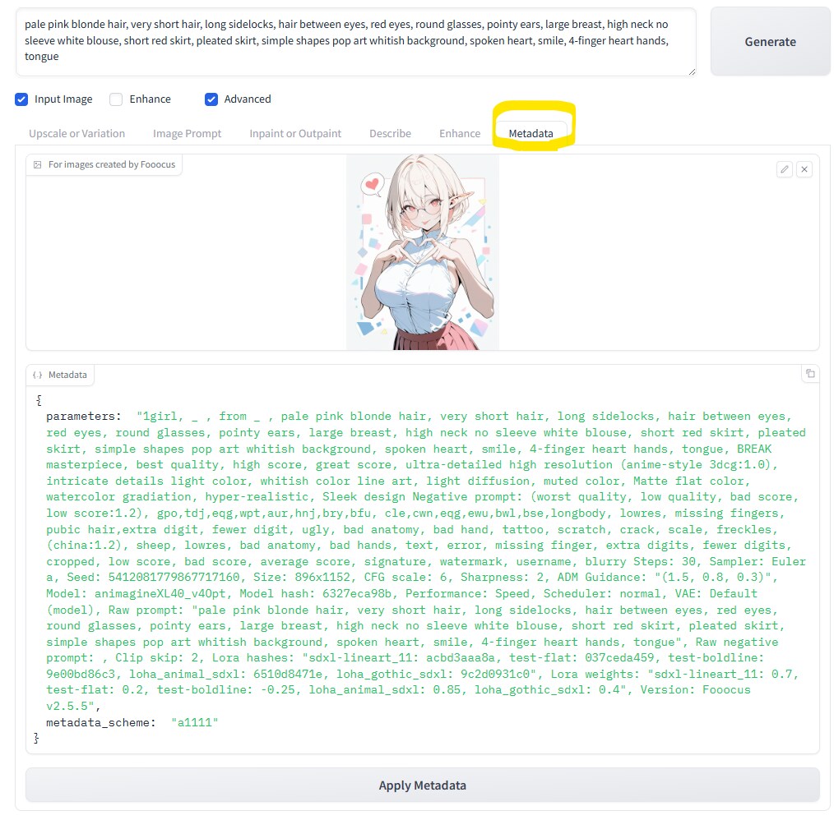Click inside the prompt text box

[354, 41]
